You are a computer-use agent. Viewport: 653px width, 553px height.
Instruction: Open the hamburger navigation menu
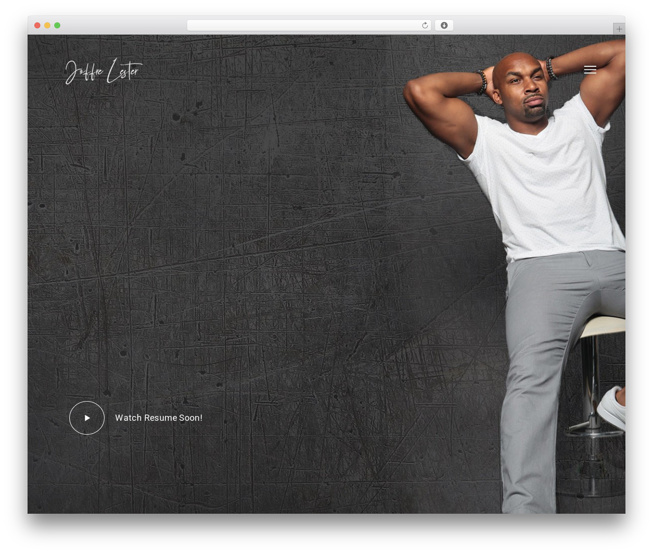(x=590, y=70)
